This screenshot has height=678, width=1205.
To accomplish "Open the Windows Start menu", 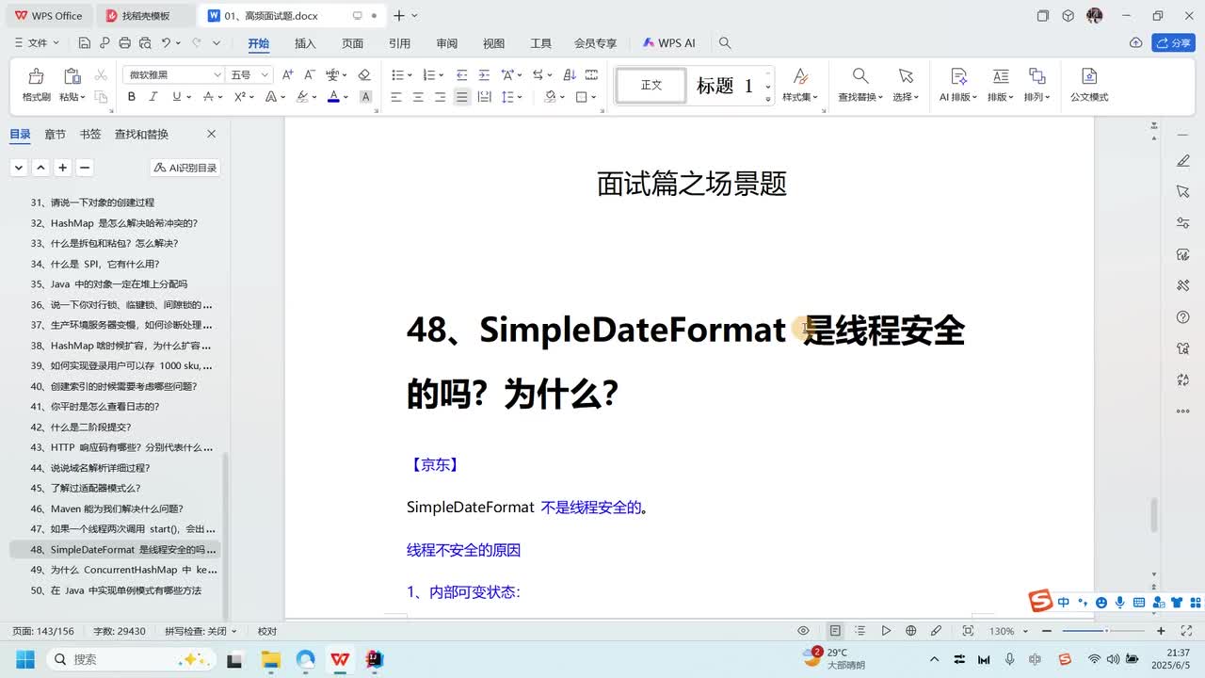I will 25,659.
